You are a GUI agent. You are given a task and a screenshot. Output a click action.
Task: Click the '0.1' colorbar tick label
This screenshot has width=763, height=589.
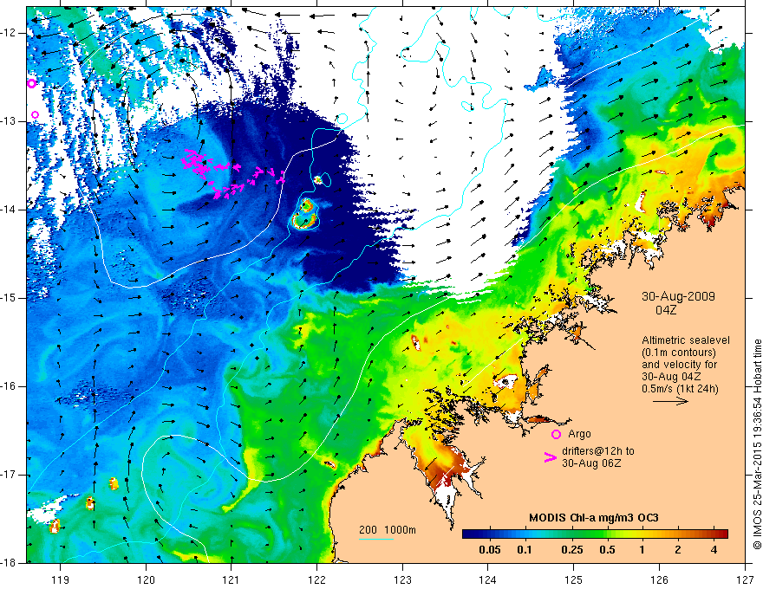(x=525, y=550)
